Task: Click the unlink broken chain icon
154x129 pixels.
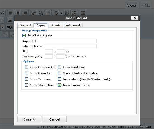Action: coord(41,13)
